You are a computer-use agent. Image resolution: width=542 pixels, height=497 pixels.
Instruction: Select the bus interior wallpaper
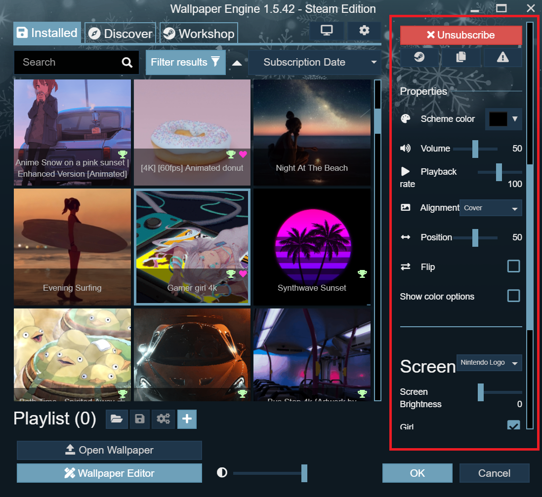pos(312,355)
